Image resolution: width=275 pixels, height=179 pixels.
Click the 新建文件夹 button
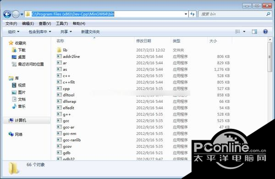(x=90, y=32)
